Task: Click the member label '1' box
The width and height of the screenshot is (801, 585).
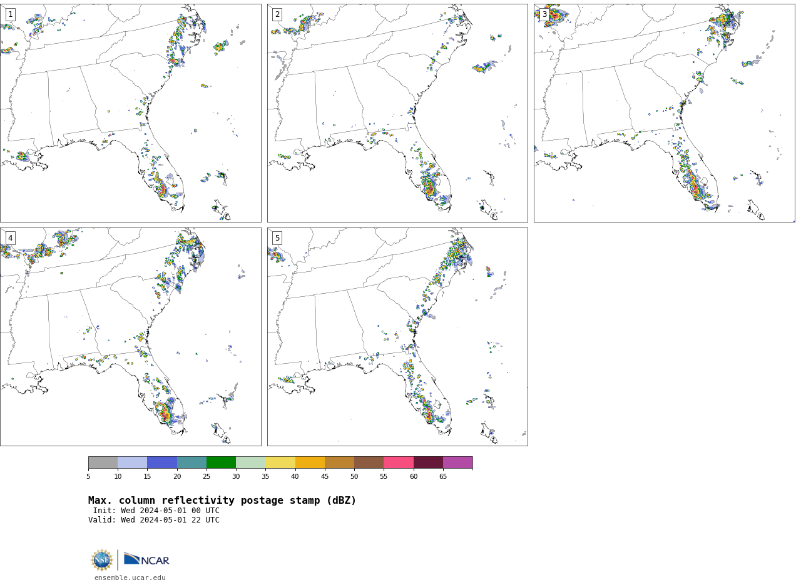Action: tap(10, 14)
